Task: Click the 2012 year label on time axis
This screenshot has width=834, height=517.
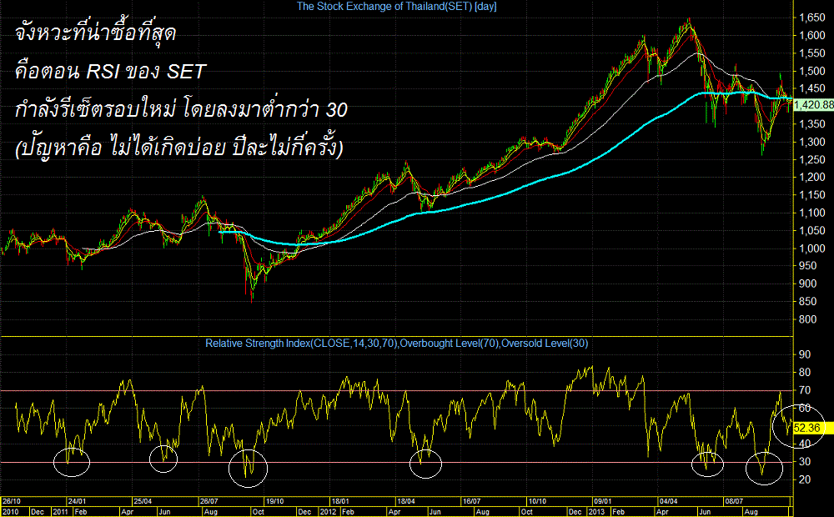Action: (328, 512)
